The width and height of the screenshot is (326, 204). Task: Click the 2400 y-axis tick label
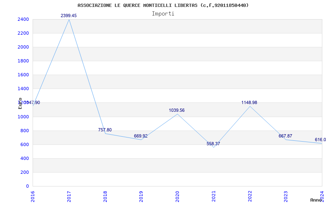pos(24,19)
